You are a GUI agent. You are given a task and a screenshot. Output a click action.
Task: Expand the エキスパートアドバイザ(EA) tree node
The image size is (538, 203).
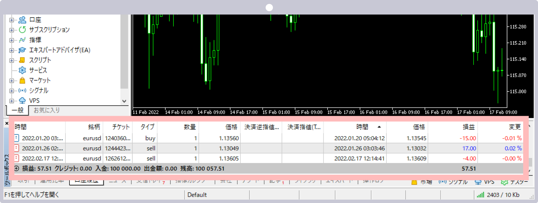(x=11, y=50)
